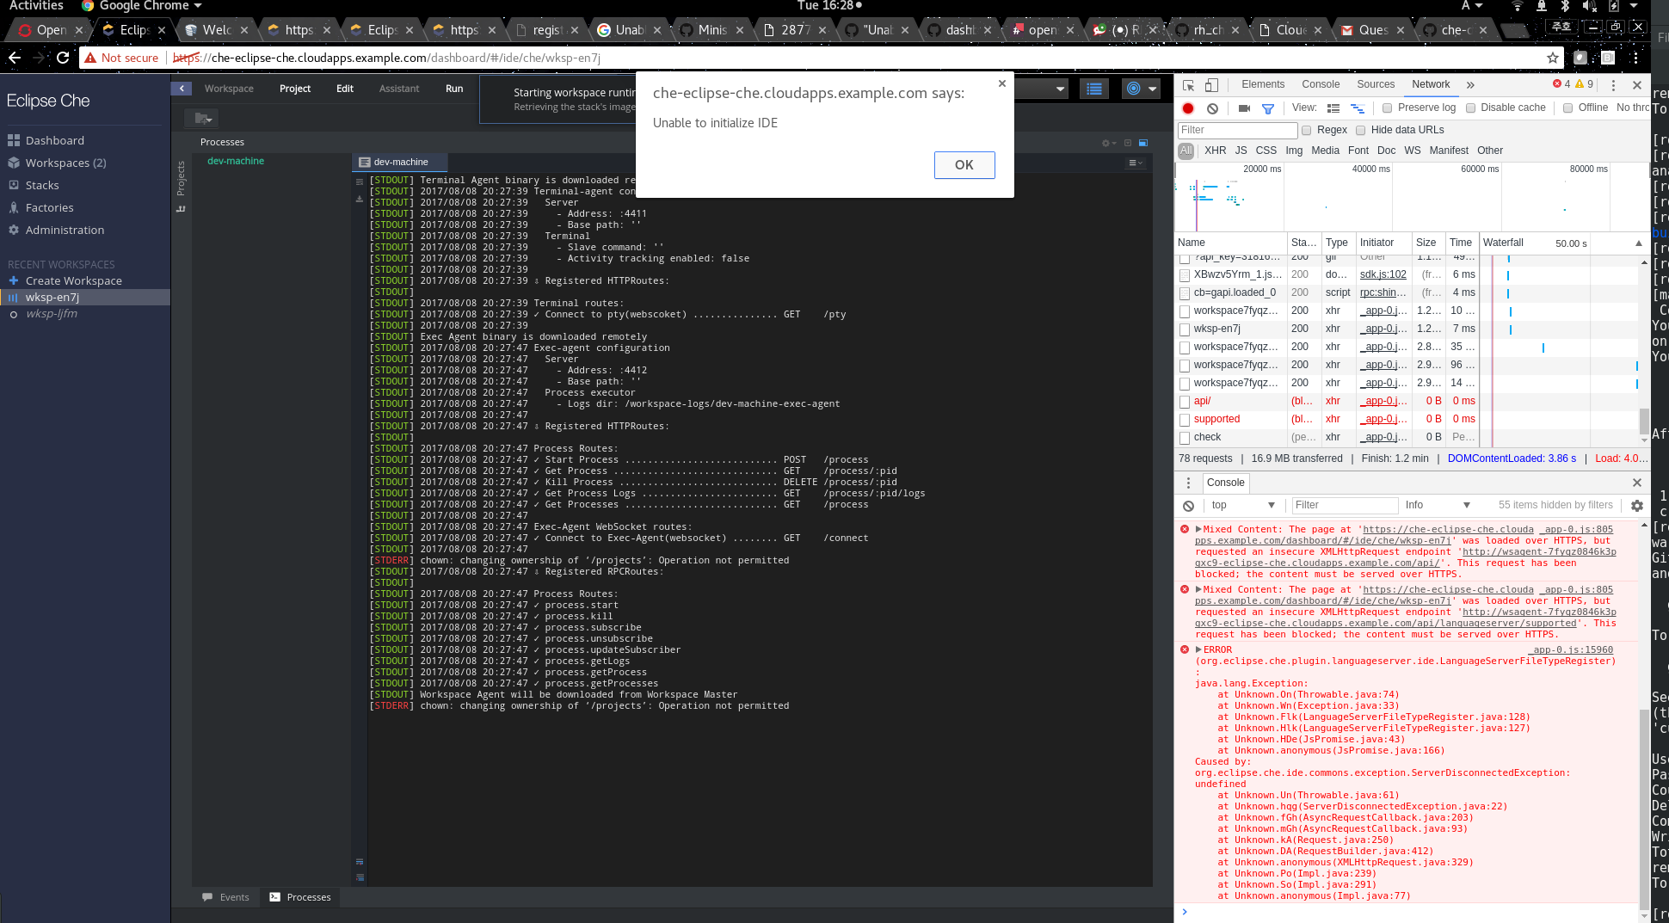Enable the Preserve log checkbox
1669x923 pixels.
[1387, 108]
